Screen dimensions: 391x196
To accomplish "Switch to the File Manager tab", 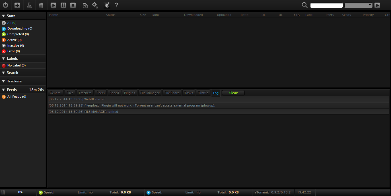I will (x=150, y=93).
